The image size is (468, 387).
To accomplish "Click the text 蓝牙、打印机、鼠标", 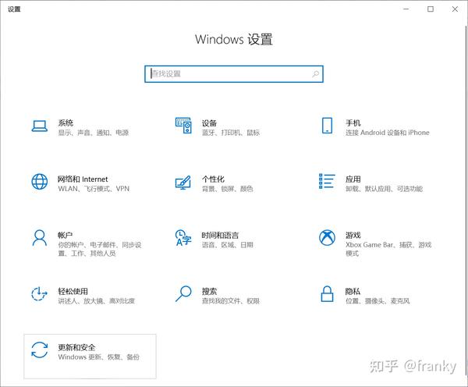I will coord(231,133).
